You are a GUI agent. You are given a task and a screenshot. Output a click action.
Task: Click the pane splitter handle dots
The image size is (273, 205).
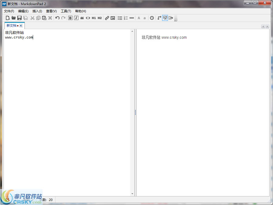(135, 112)
